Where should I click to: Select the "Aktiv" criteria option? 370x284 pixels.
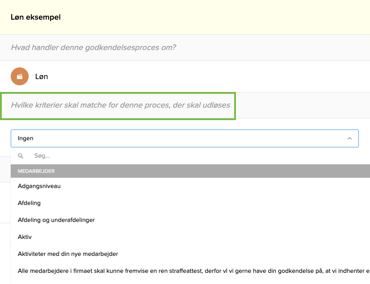point(25,237)
